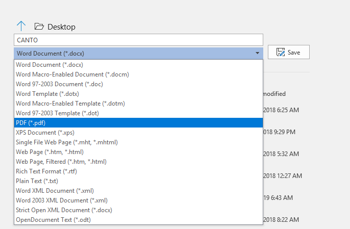The height and width of the screenshot is (229, 350).
Task: Click the file entry modified 6:25 AM
Action: click(281, 110)
